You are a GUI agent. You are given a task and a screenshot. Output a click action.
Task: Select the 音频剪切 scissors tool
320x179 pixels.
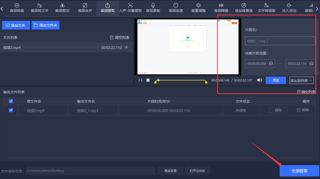[x=62, y=8]
